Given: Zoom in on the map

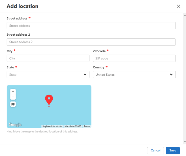Looking at the screenshot, I should click(13, 92).
